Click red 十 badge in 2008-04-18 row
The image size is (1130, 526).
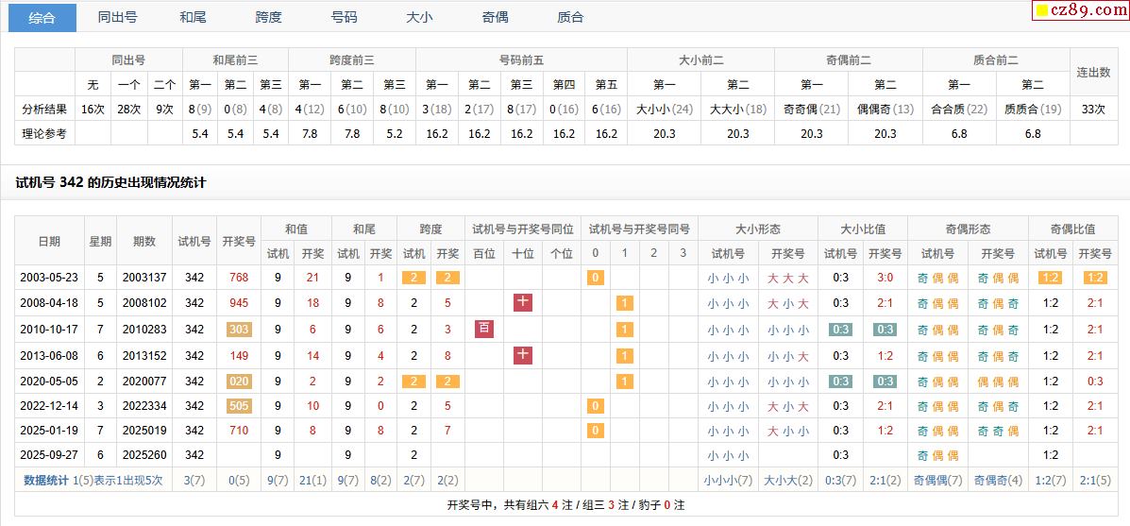pos(523,303)
